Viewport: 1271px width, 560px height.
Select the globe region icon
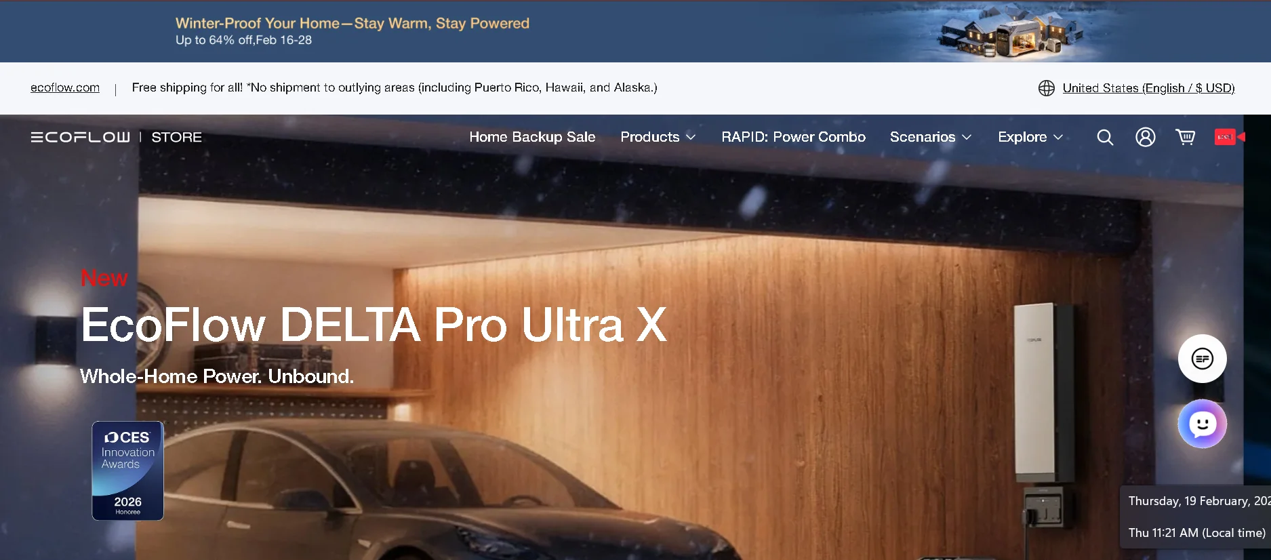pos(1047,88)
